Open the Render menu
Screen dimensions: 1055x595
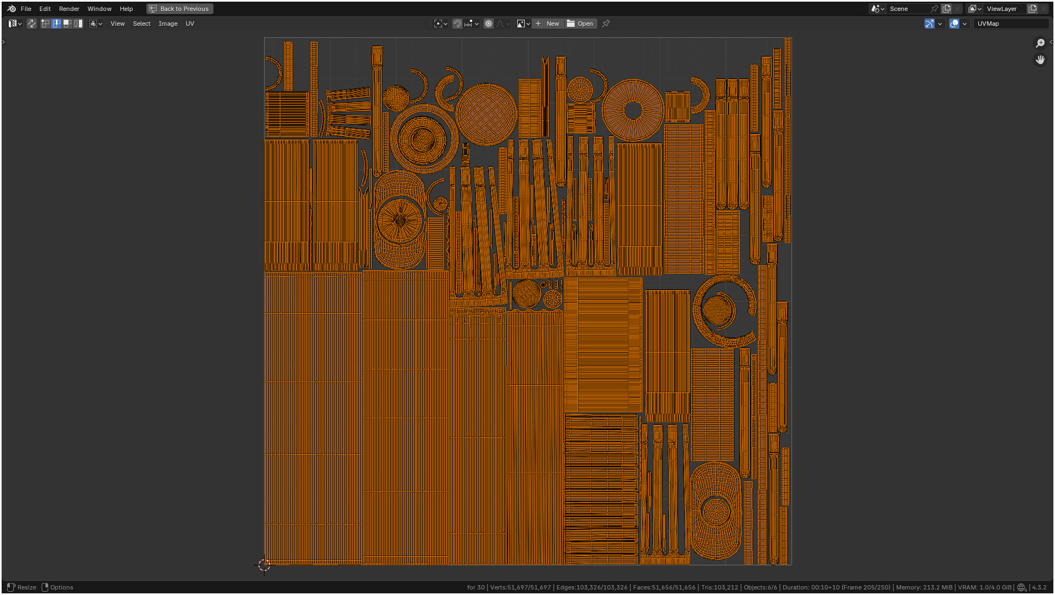tap(69, 9)
